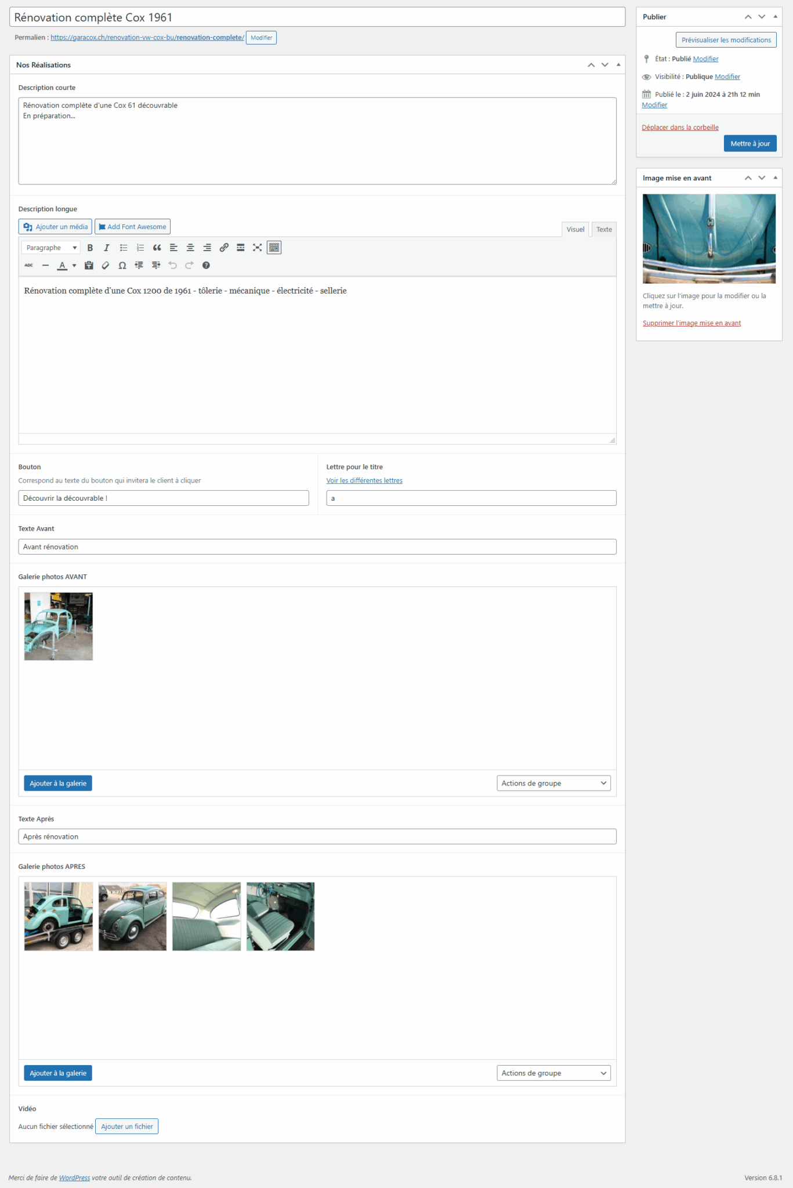Image resolution: width=793 pixels, height=1188 pixels.
Task: Edit the Visibilité Publique setting
Action: [727, 77]
